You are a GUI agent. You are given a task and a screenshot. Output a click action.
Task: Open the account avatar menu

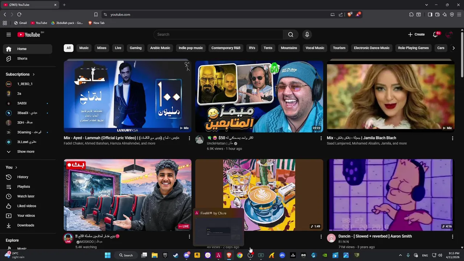point(449,34)
